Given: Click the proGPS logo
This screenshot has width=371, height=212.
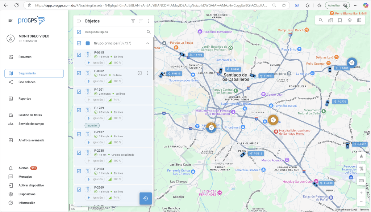Looking at the screenshot, I should click(x=32, y=21).
